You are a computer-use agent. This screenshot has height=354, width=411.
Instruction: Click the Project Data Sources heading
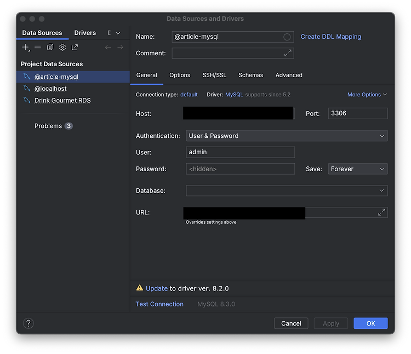click(x=52, y=64)
